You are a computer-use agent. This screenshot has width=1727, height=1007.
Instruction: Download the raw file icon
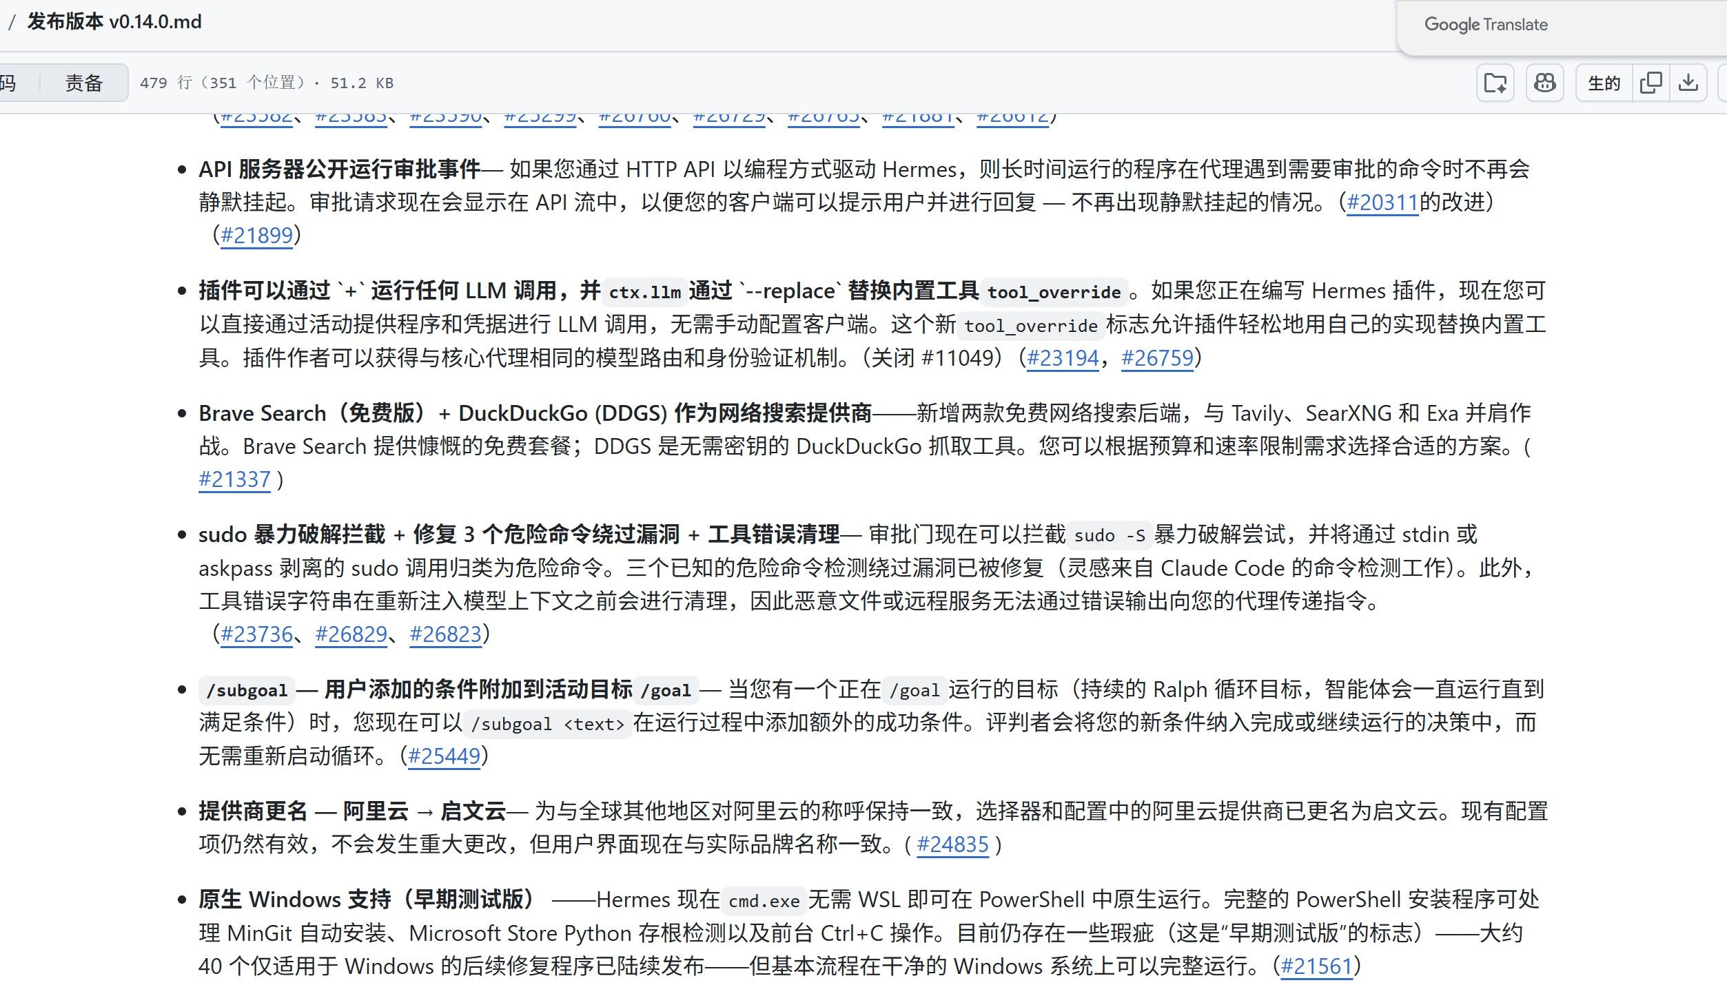(1688, 83)
